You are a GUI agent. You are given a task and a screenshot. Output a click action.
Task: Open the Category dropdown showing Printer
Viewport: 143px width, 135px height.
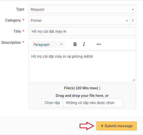pyautogui.click(x=79, y=20)
